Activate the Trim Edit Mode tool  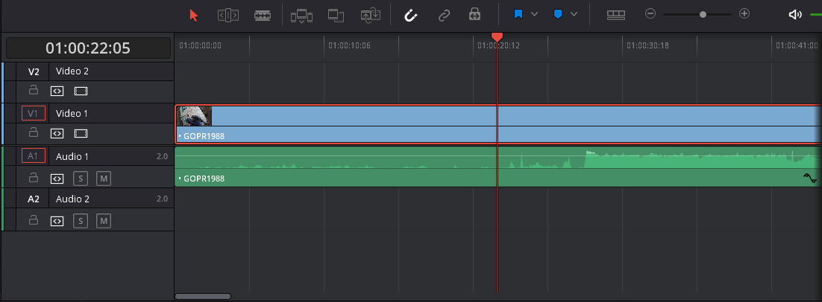point(228,15)
